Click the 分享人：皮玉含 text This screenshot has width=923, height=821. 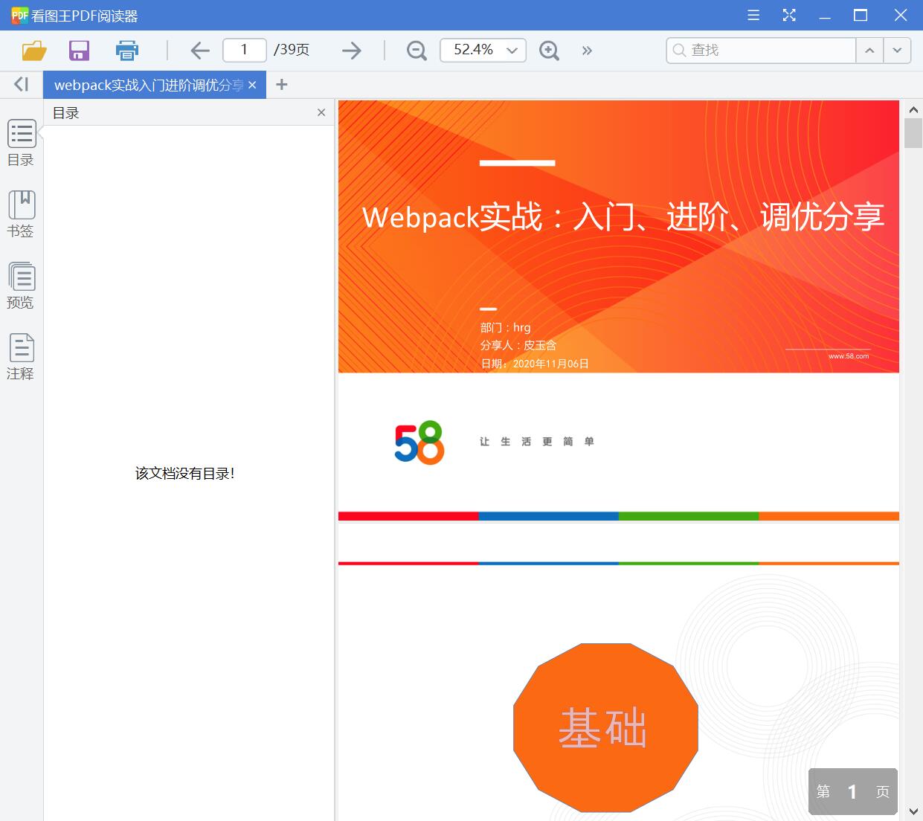(x=518, y=345)
